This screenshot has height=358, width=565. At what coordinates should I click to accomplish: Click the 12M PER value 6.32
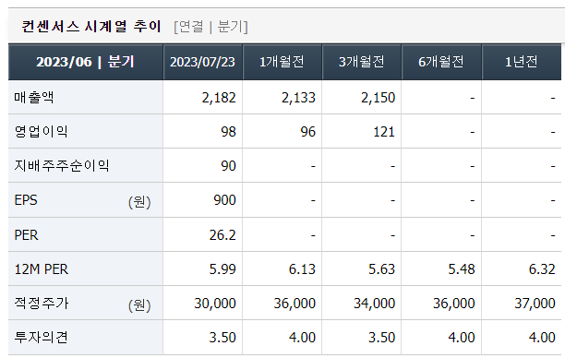coord(542,269)
